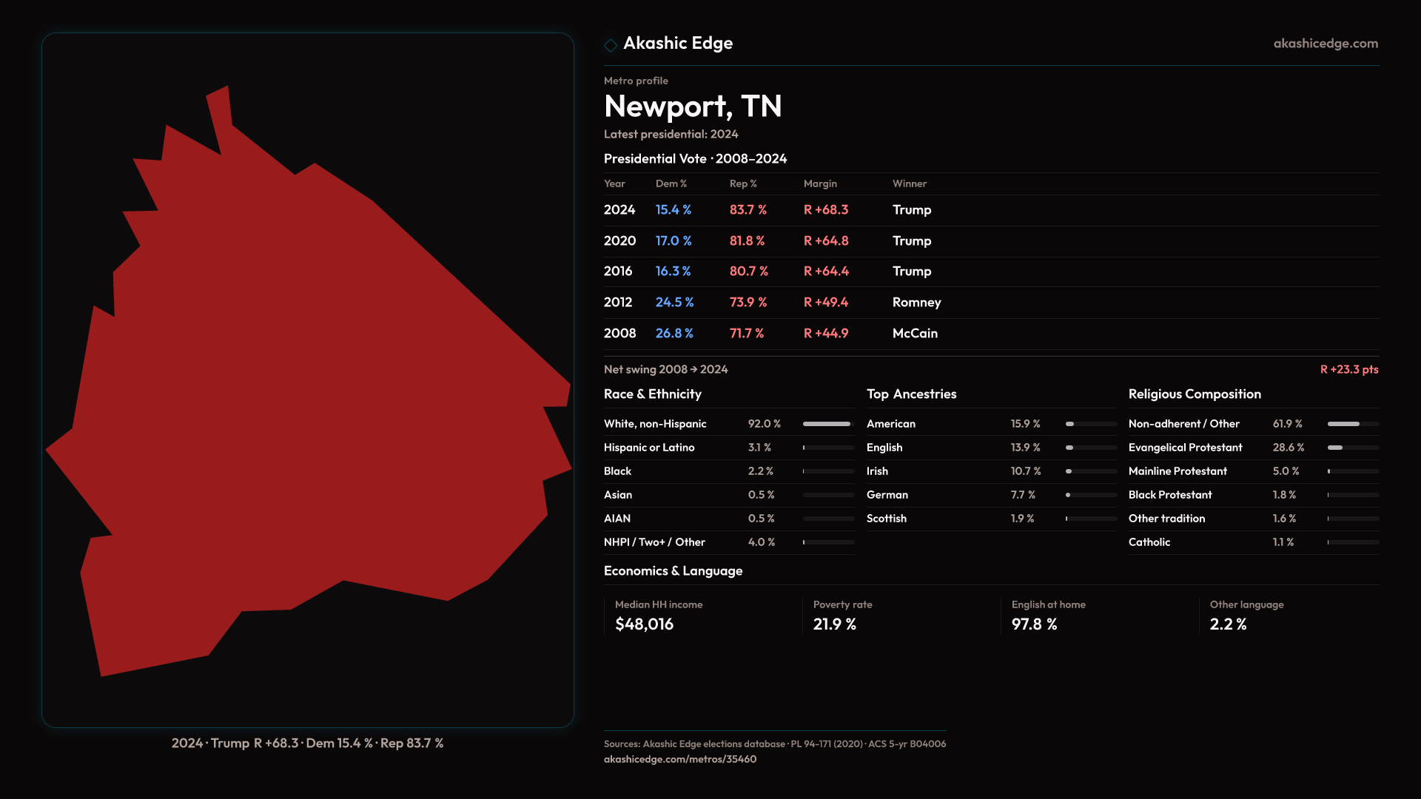Click the Race & Ethnicity section heading
This screenshot has height=799, width=1421.
point(652,394)
